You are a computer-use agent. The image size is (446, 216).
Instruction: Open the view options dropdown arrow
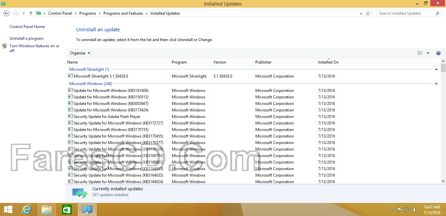(x=428, y=53)
